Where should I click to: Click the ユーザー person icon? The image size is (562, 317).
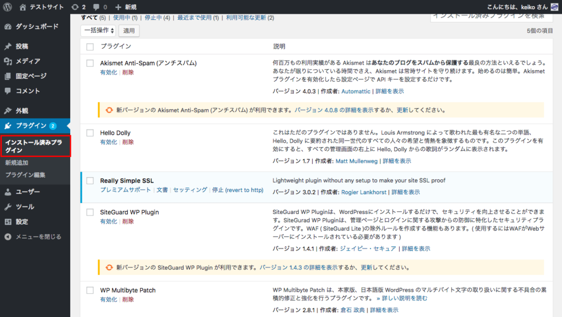pyautogui.click(x=8, y=192)
